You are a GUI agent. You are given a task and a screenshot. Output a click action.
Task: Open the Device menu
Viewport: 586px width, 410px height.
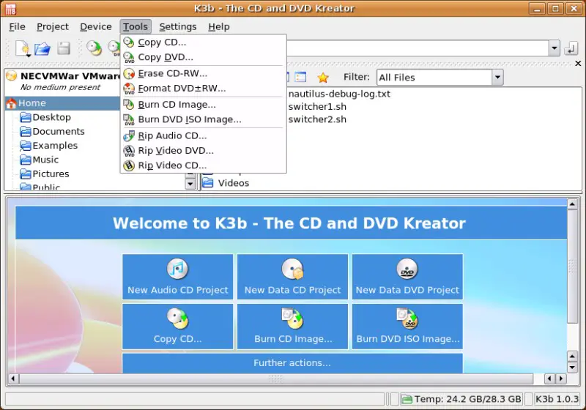[96, 27]
